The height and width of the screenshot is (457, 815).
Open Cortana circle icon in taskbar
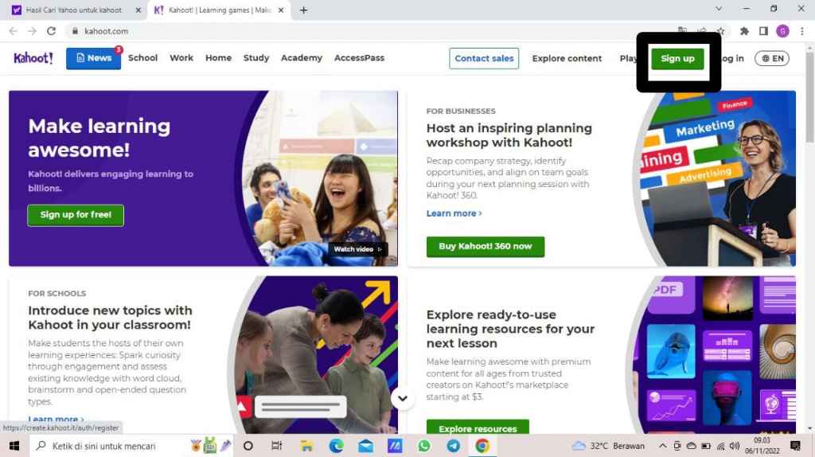click(x=248, y=446)
